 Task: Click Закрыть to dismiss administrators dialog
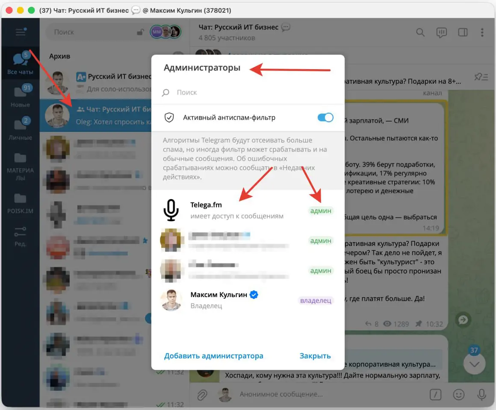[x=315, y=356]
